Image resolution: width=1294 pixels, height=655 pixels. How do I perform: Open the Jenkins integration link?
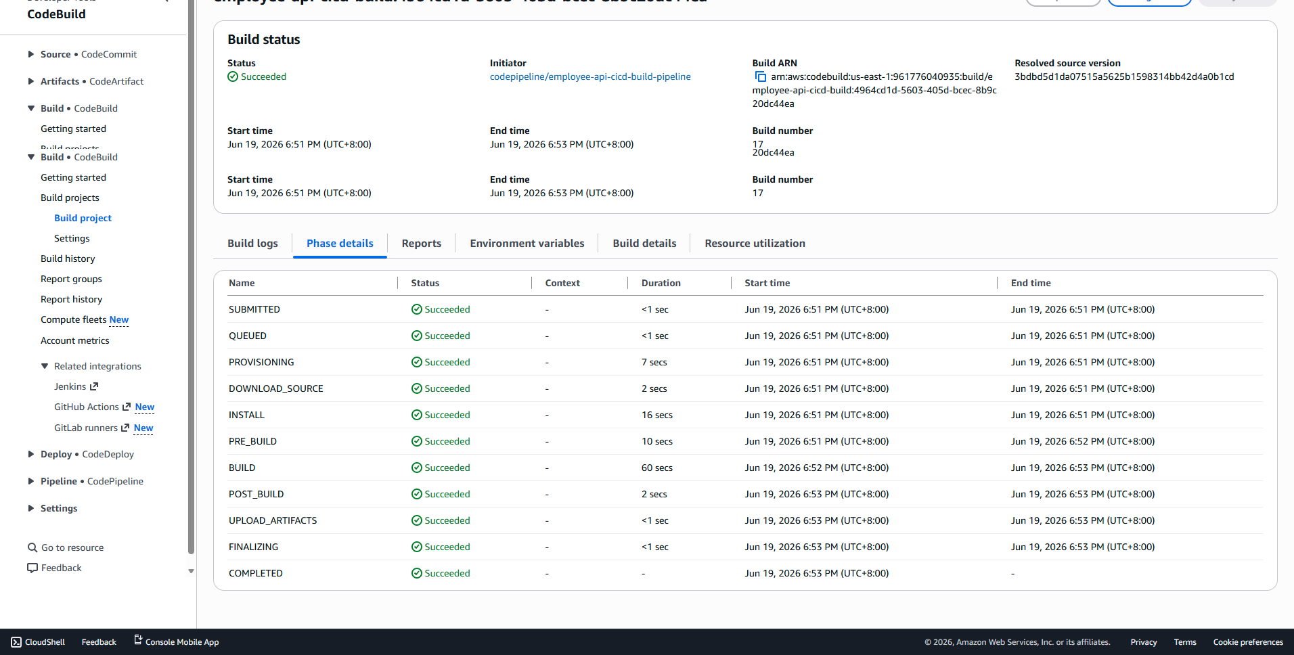point(70,386)
